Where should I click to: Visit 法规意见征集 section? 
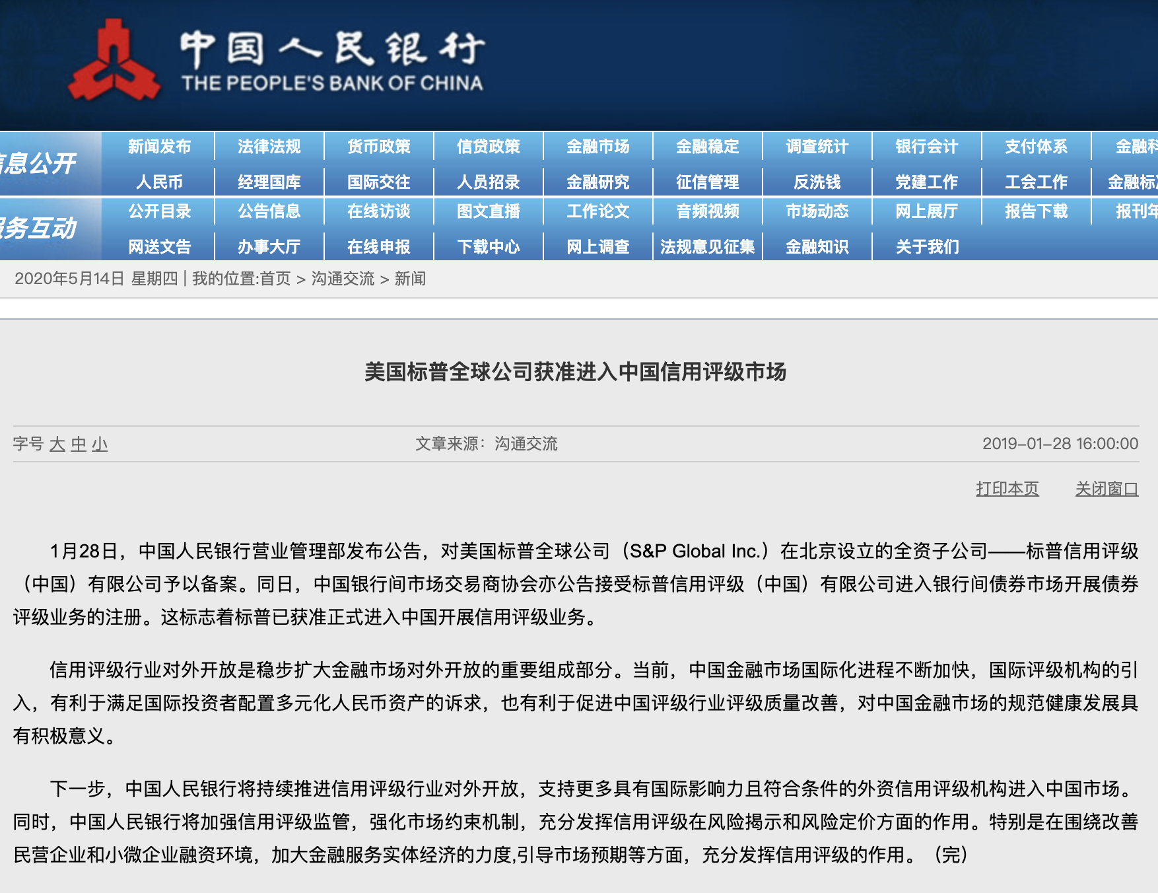pyautogui.click(x=707, y=247)
